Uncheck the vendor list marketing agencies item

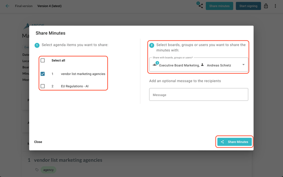click(43, 74)
